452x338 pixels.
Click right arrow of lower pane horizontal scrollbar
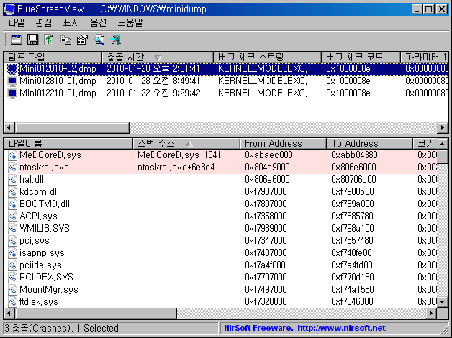(431, 314)
